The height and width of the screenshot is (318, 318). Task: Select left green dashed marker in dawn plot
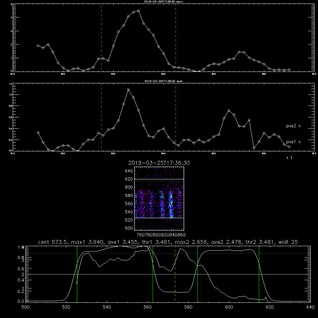point(101,38)
